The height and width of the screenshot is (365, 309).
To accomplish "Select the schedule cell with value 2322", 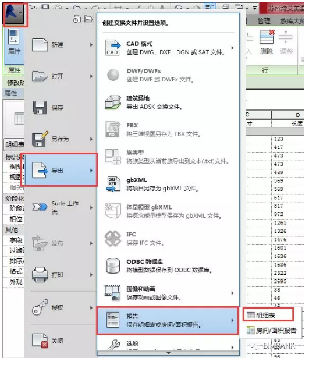I will pyautogui.click(x=288, y=273).
